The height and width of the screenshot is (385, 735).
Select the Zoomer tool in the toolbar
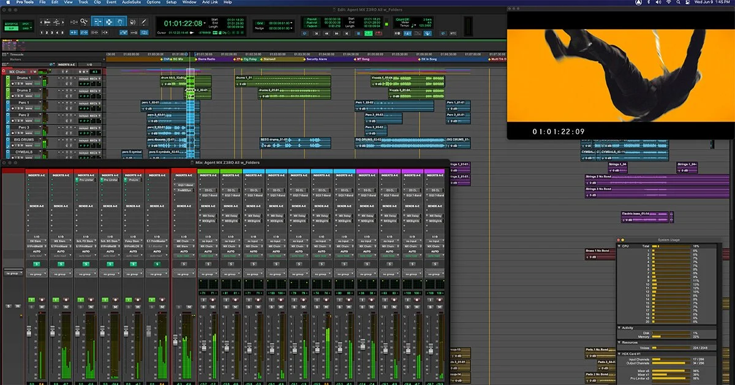tap(84, 22)
